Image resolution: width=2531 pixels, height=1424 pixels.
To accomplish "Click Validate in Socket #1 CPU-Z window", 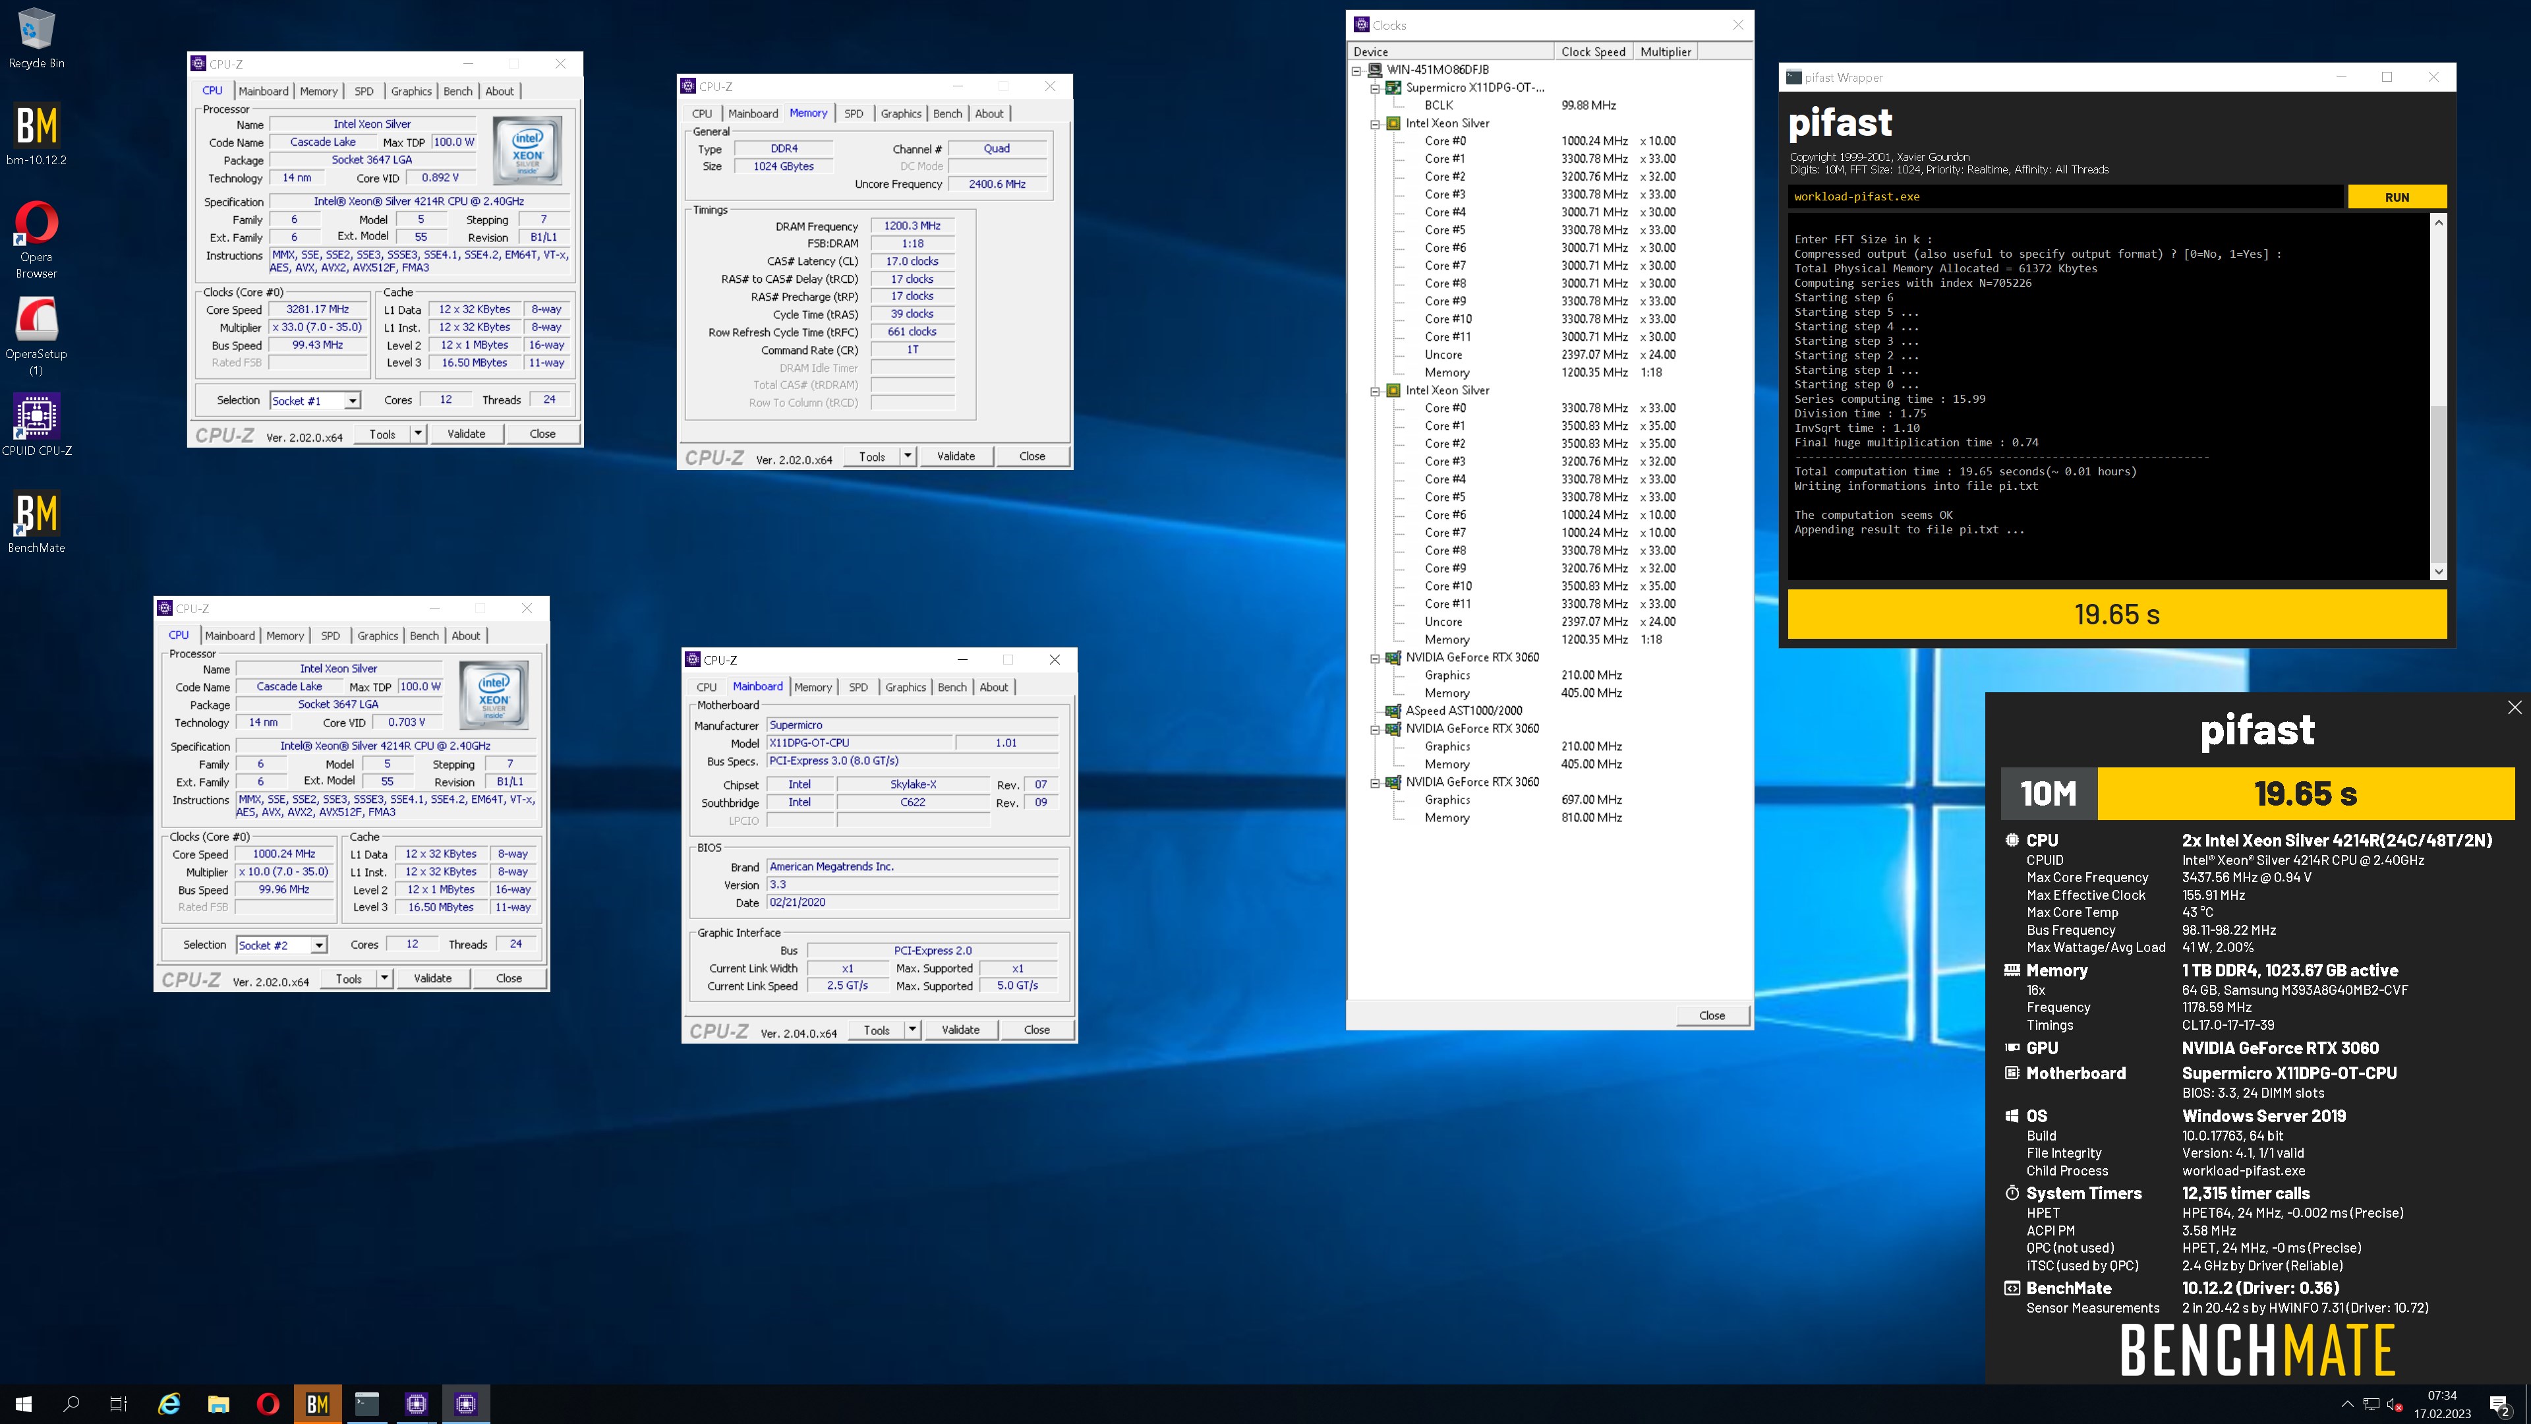I will tap(466, 433).
